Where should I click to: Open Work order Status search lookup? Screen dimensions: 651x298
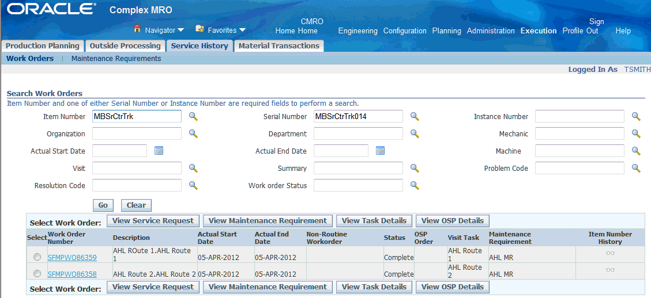click(x=415, y=185)
